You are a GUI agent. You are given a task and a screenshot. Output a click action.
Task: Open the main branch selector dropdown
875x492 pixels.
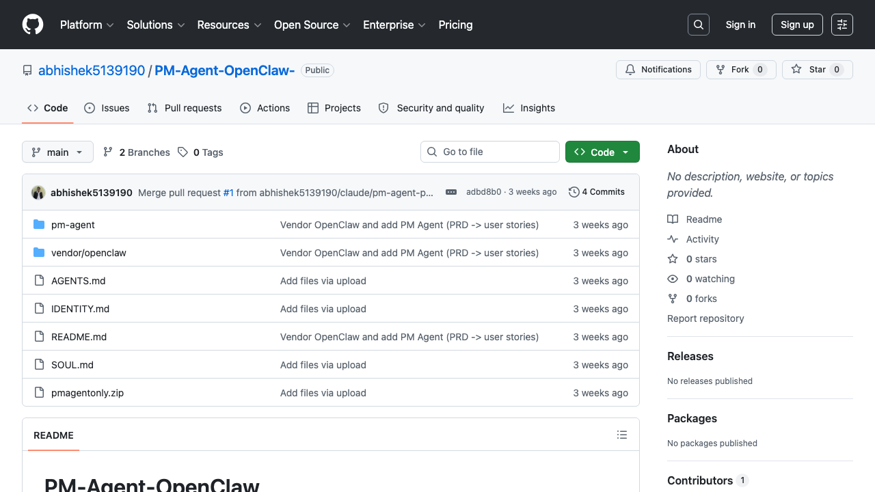[57, 152]
